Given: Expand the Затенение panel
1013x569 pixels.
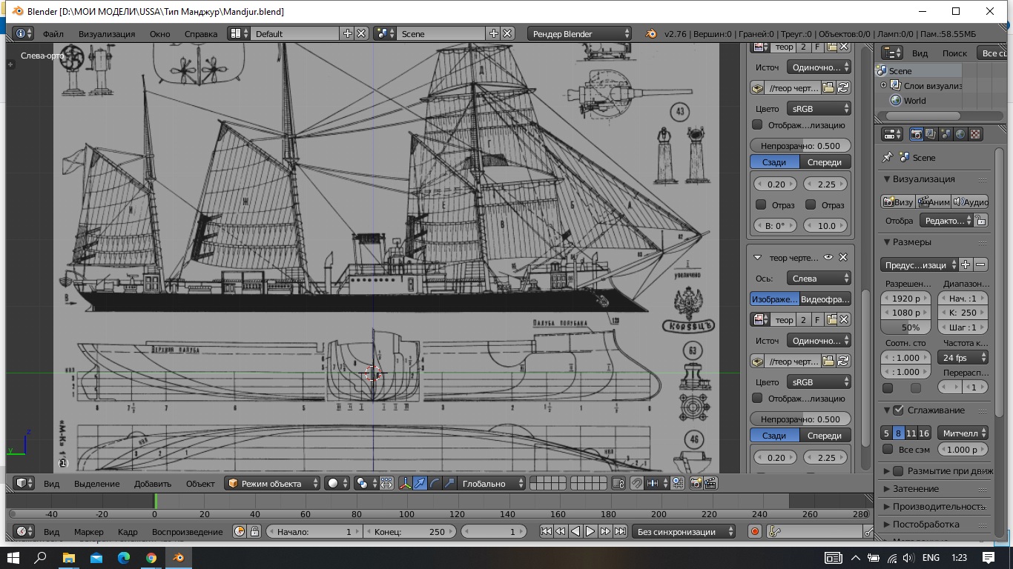Looking at the screenshot, I should (x=916, y=488).
